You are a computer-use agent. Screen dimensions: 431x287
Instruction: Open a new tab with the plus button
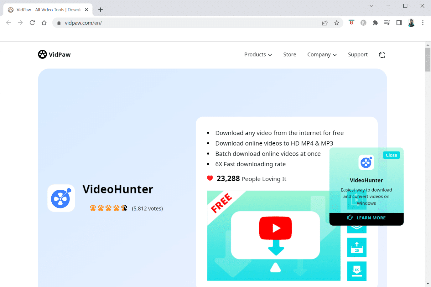101,10
